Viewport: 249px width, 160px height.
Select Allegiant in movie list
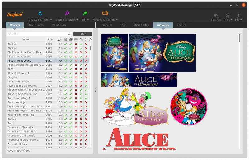48,77
